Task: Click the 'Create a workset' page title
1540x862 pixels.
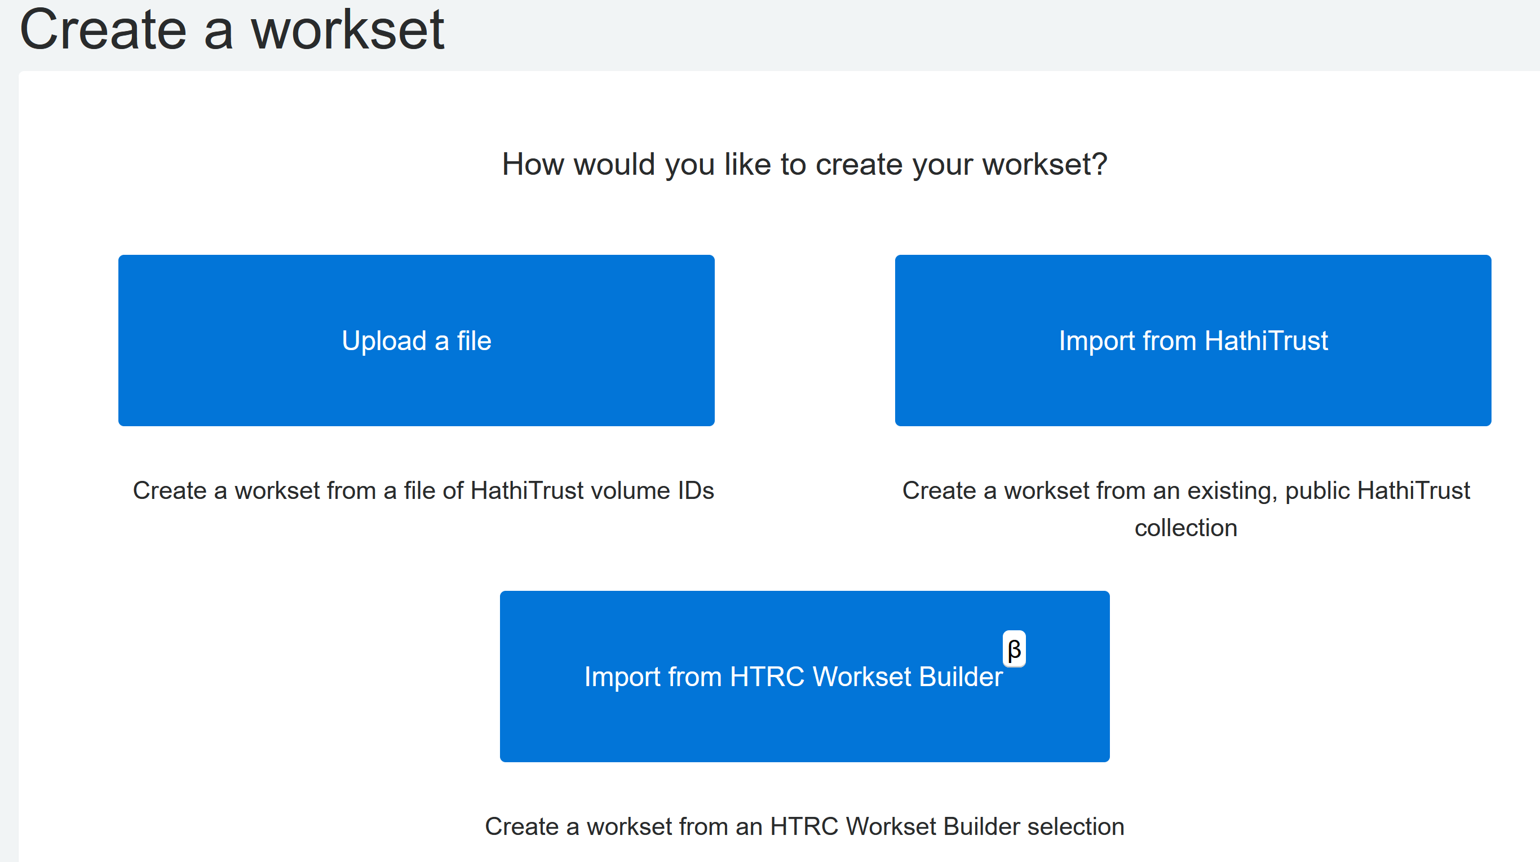Action: (x=231, y=30)
